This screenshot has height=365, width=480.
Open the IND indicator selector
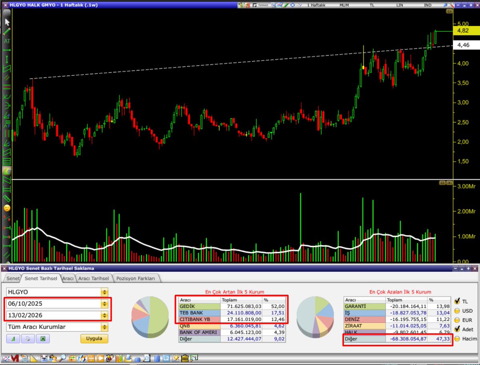point(428,5)
